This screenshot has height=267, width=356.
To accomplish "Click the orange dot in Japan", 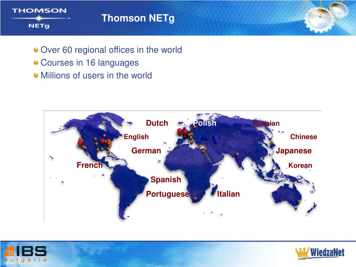I will (x=272, y=143).
